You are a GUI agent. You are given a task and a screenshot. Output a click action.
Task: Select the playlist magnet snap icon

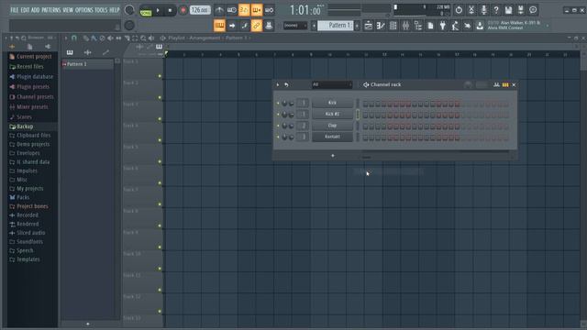tap(73, 38)
